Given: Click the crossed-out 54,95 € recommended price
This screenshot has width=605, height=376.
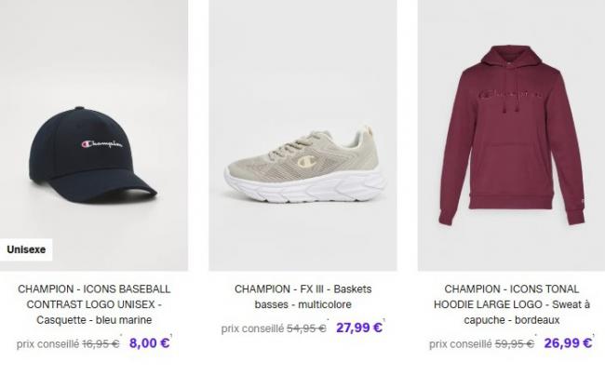Looking at the screenshot, I should (x=307, y=329).
